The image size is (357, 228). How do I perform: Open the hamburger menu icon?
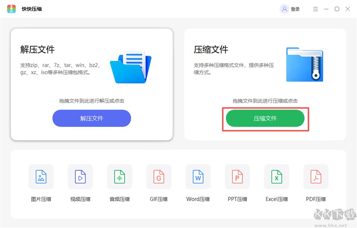(316, 9)
